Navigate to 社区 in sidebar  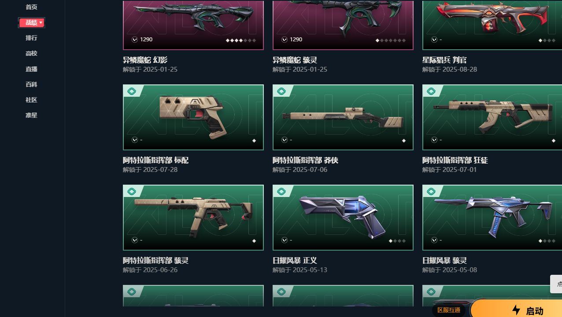click(x=31, y=100)
